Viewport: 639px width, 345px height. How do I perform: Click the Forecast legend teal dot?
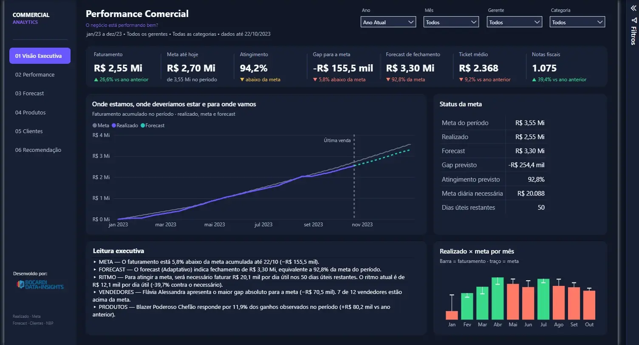(x=142, y=125)
